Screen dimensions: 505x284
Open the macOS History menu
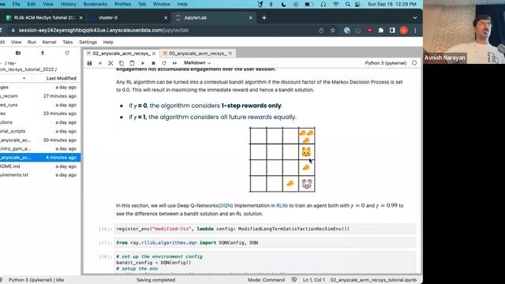click(69, 4)
